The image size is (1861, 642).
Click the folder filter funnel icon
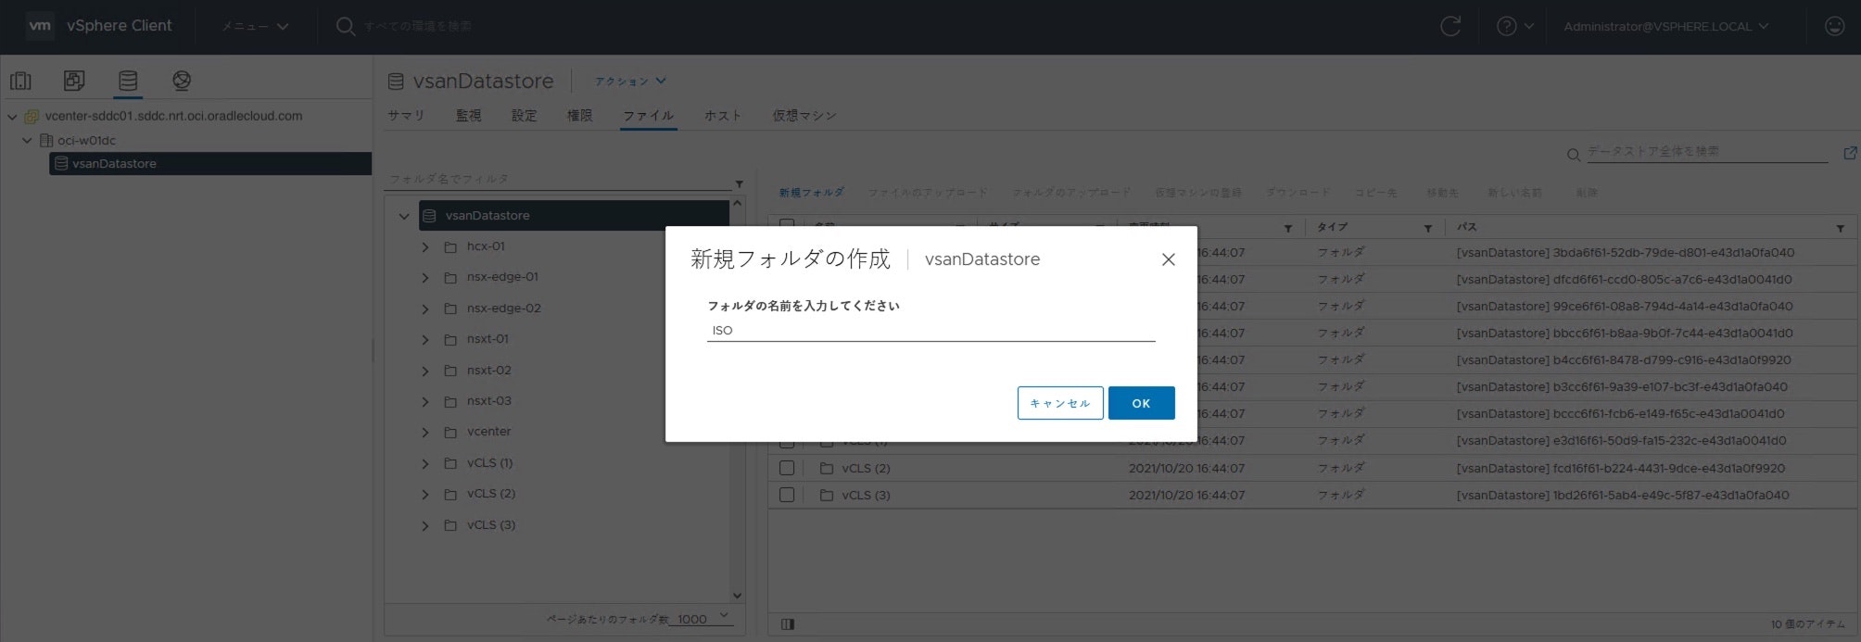pyautogui.click(x=739, y=183)
